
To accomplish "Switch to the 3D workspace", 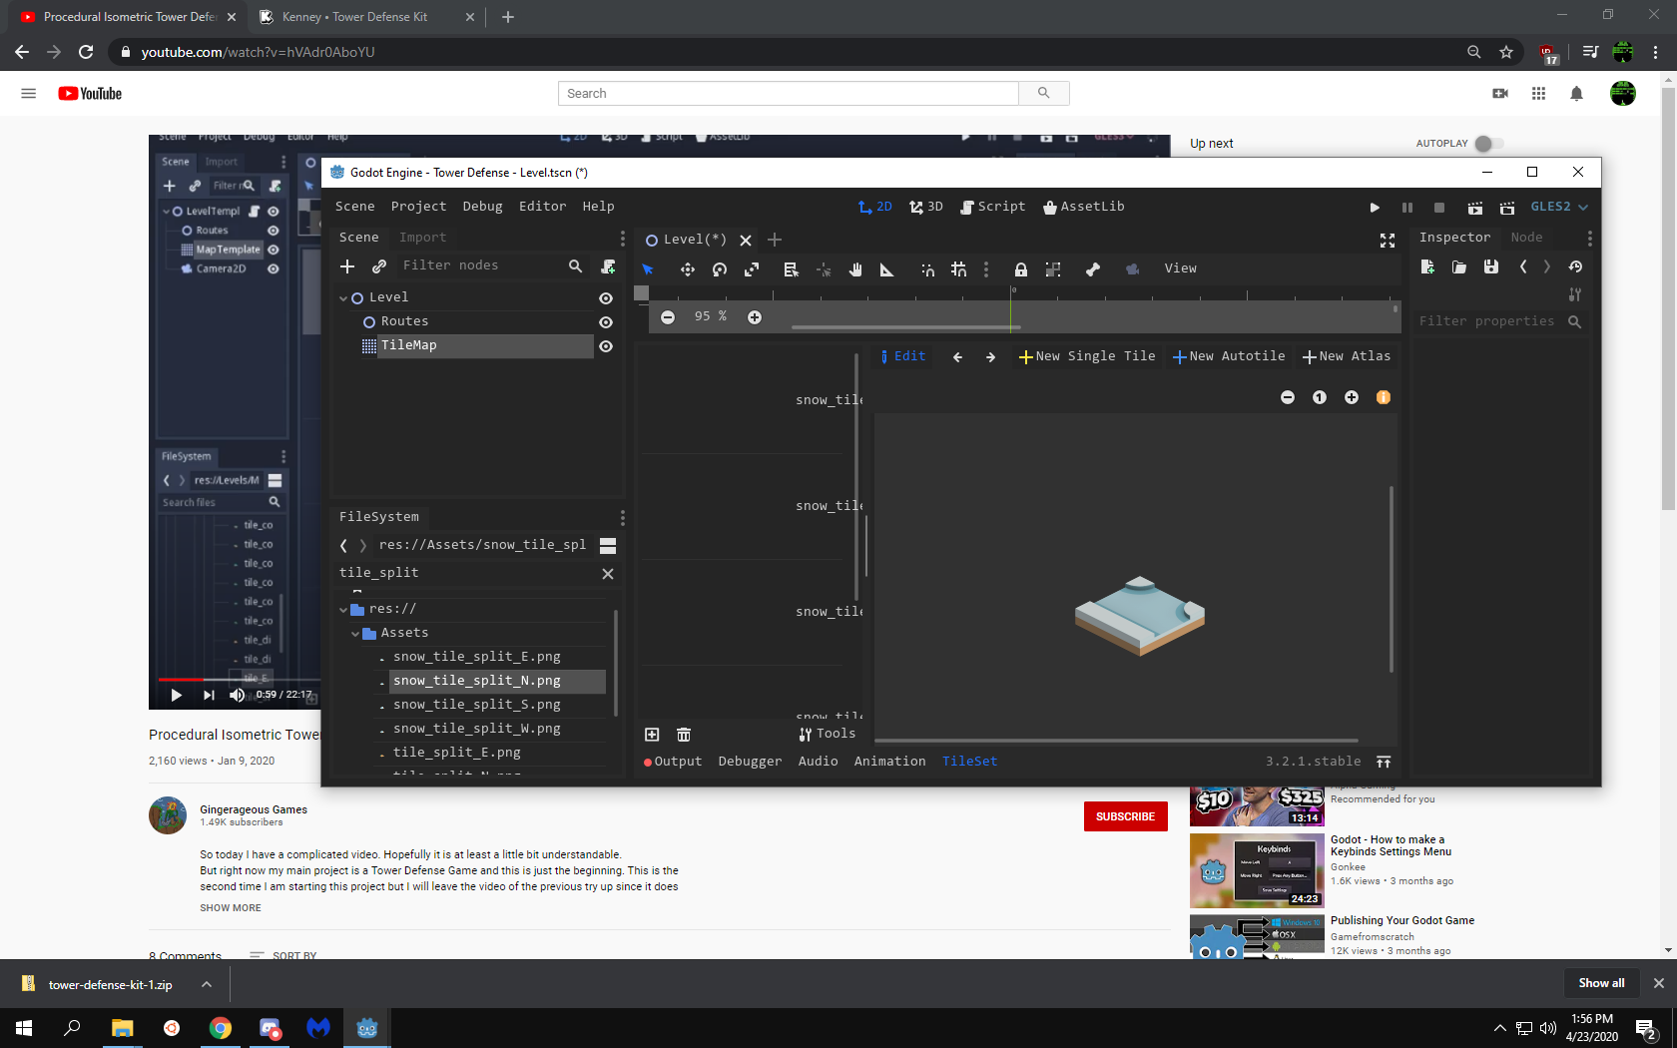I will 926,207.
